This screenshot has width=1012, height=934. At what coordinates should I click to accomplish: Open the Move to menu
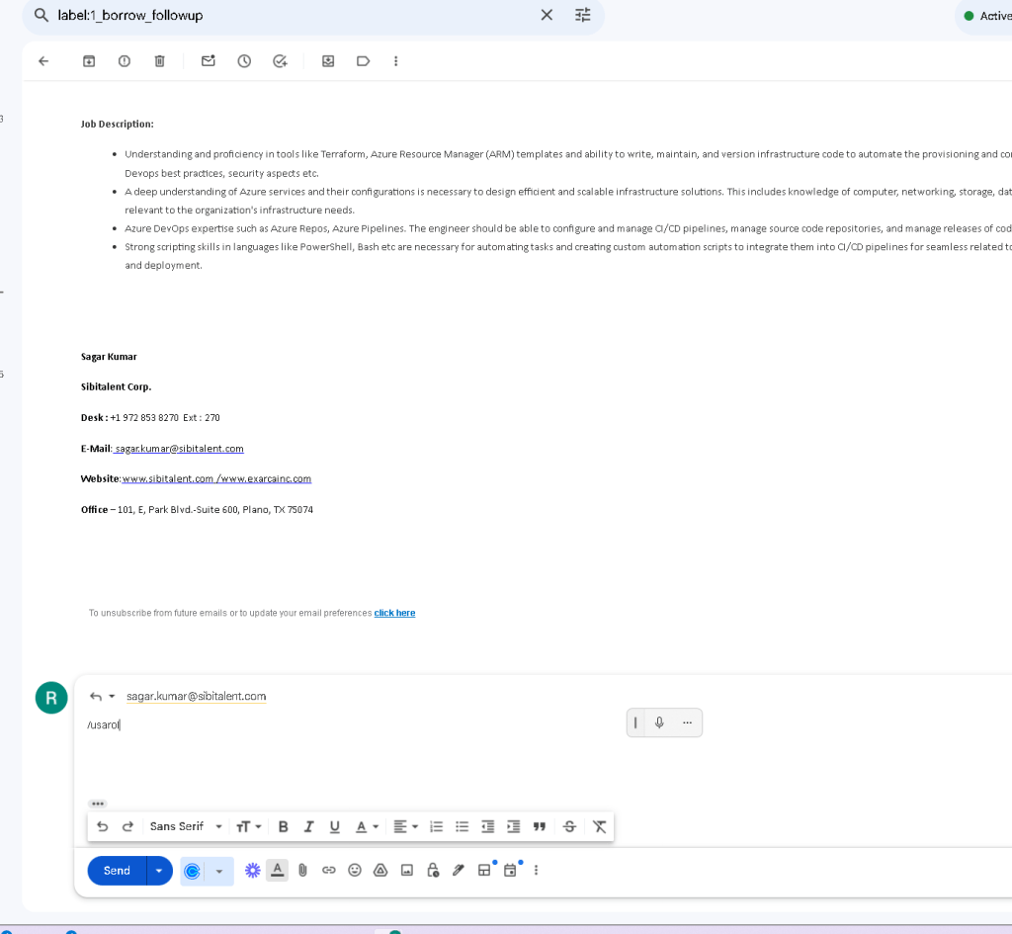point(328,61)
